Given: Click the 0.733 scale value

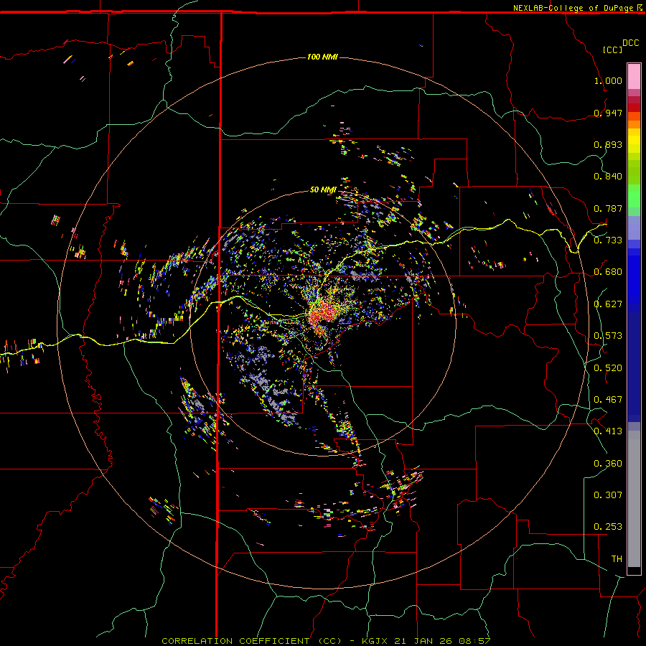Looking at the screenshot, I should pos(608,240).
